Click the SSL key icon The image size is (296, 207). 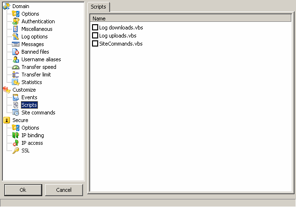pyautogui.click(x=16, y=151)
